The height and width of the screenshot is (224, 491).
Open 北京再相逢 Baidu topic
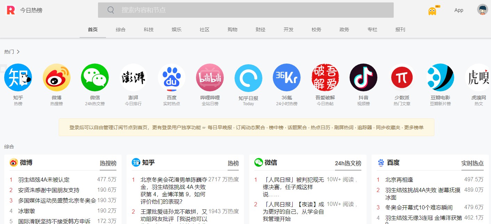[x=399, y=180]
